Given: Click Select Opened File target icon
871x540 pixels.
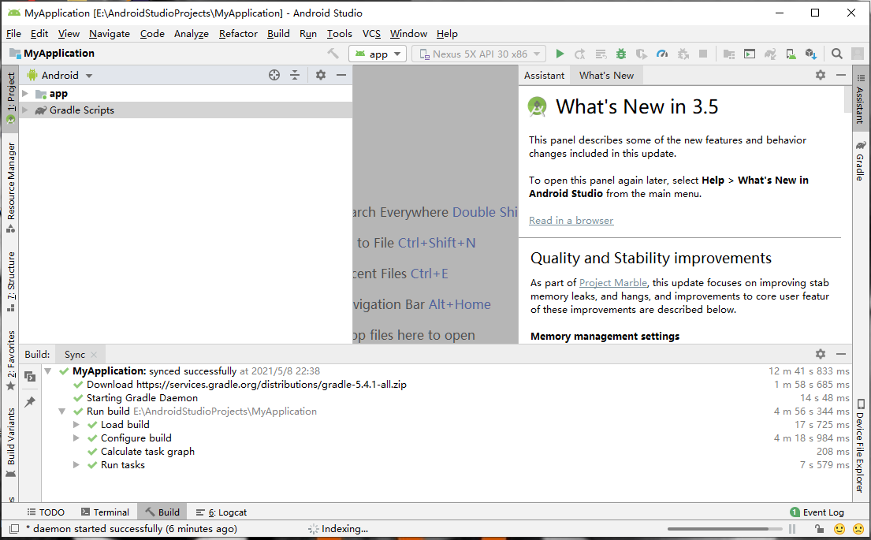Looking at the screenshot, I should pos(274,75).
